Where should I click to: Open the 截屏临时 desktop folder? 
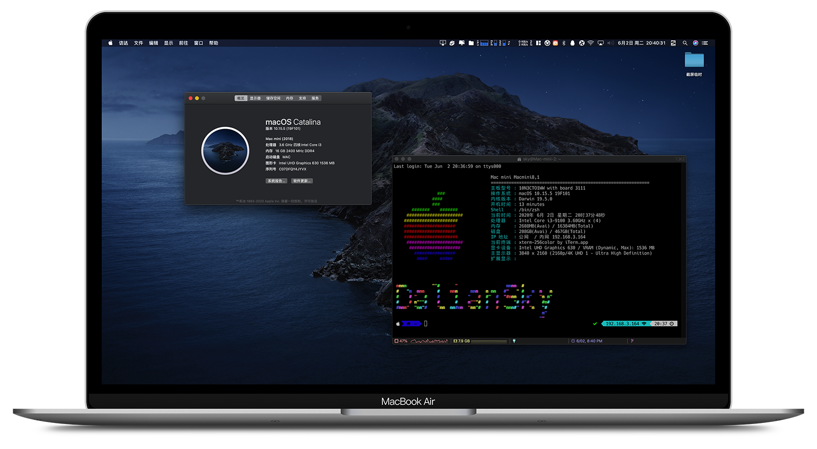(x=694, y=64)
